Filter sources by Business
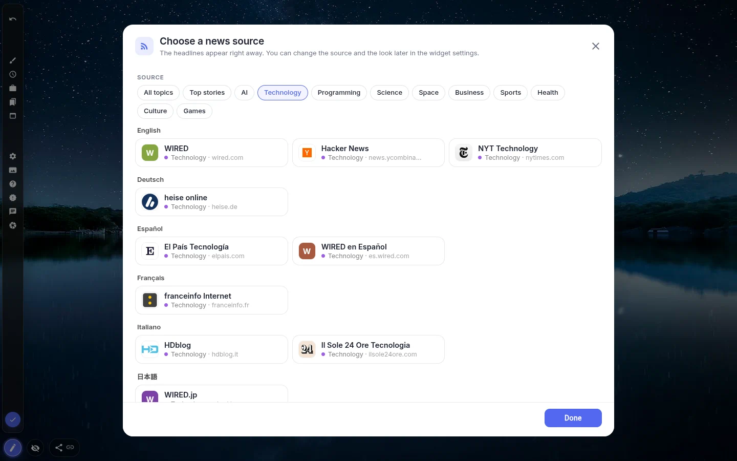 469,93
